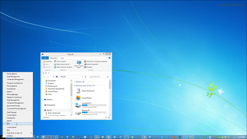Expand quick access toolbar customize arrow
247x139 pixels.
(x=49, y=73)
